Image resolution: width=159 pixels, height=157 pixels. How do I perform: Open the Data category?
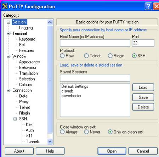[23, 96]
